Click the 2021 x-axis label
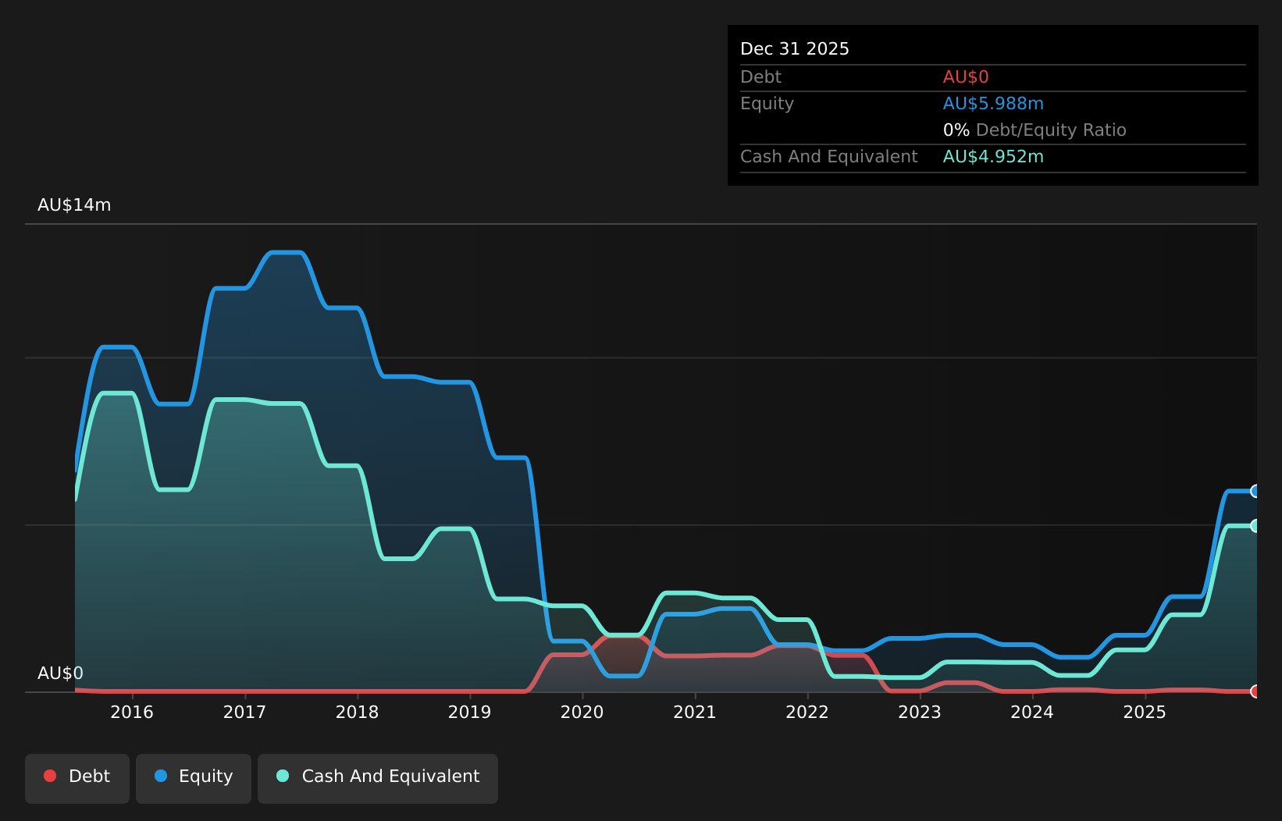Screen dimensions: 1282x821 (695, 712)
